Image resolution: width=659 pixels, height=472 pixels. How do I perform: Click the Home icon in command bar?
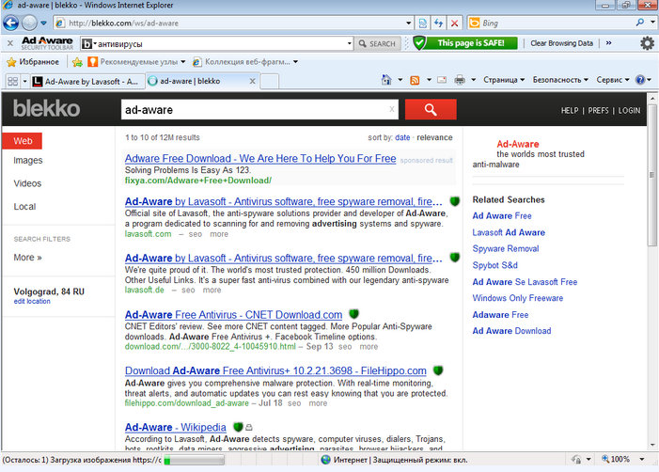pos(386,79)
